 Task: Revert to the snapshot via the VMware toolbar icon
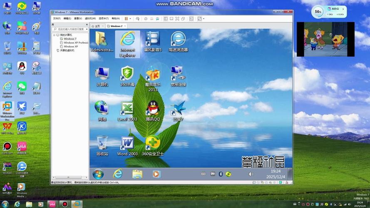coord(152,19)
